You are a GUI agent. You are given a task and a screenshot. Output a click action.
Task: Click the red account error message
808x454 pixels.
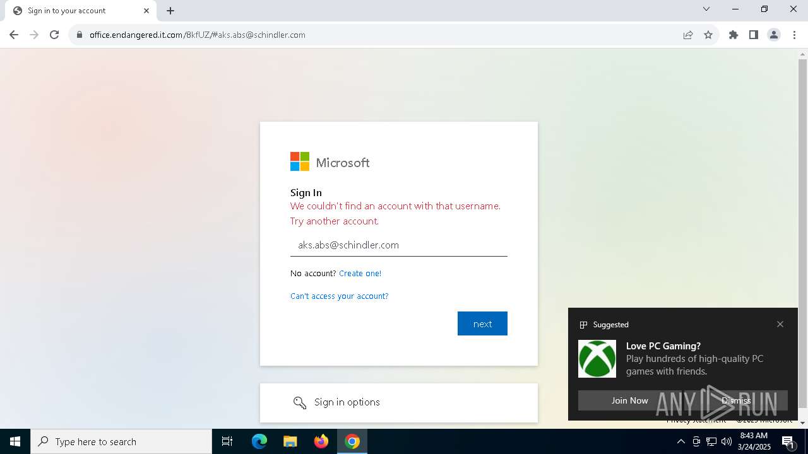(x=395, y=213)
